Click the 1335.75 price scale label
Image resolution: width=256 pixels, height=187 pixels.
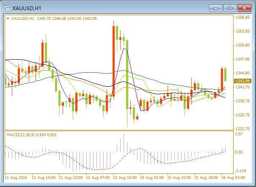pos(242,115)
